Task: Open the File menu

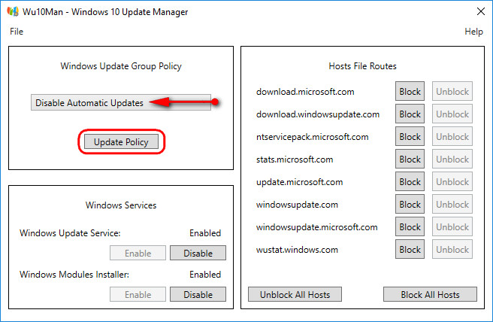Action: 17,32
